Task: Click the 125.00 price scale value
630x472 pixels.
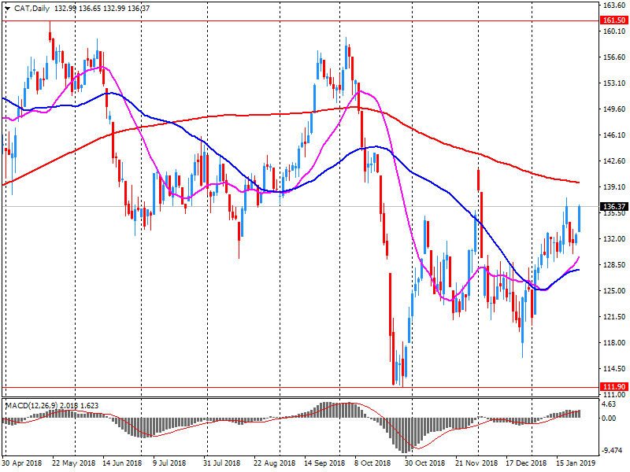Action: click(614, 291)
